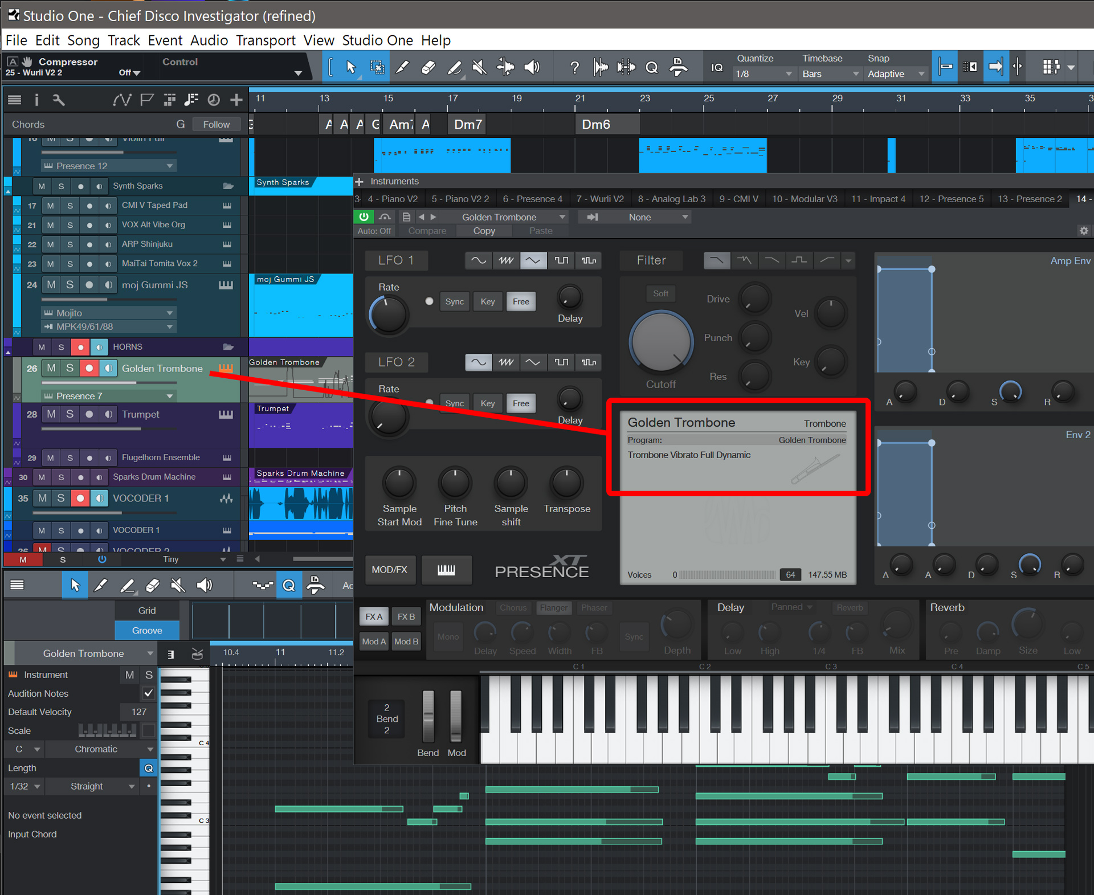Open the None sidechain dropdown
This screenshot has height=895, width=1094.
(x=646, y=217)
